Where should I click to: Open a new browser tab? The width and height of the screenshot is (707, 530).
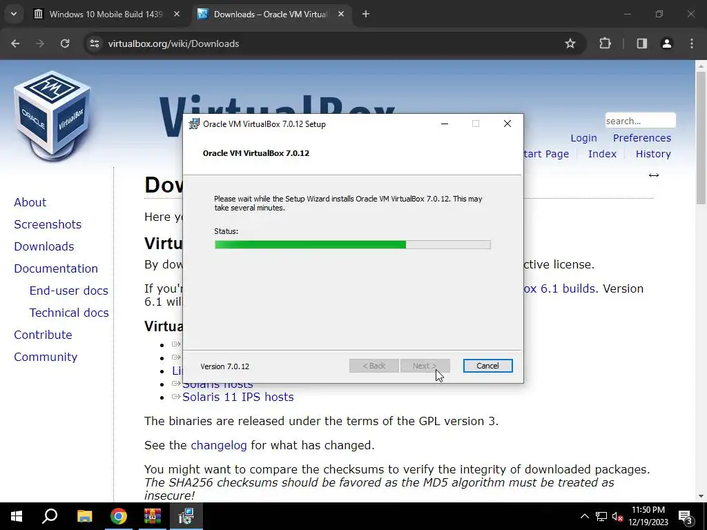(x=366, y=14)
